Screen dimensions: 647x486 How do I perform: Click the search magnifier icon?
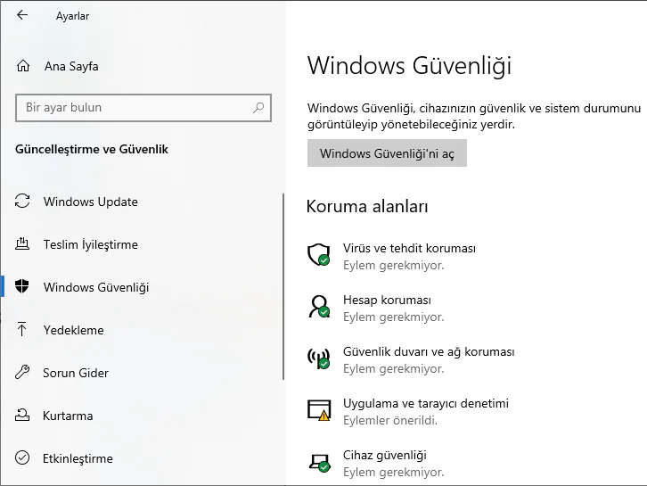coord(258,108)
